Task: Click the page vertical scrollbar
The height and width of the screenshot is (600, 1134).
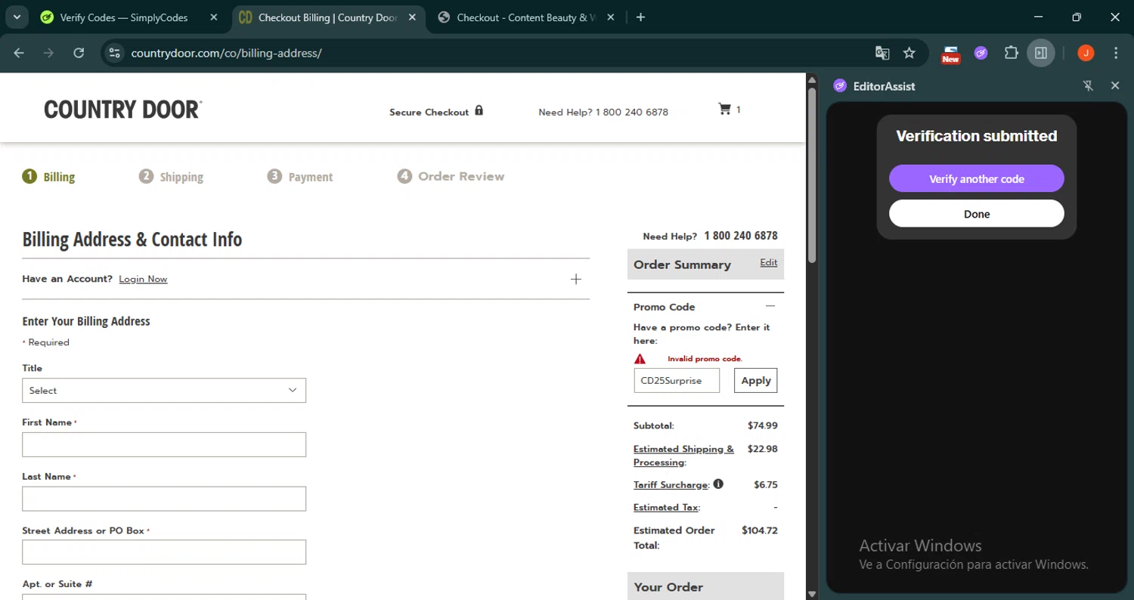Action: (x=812, y=175)
